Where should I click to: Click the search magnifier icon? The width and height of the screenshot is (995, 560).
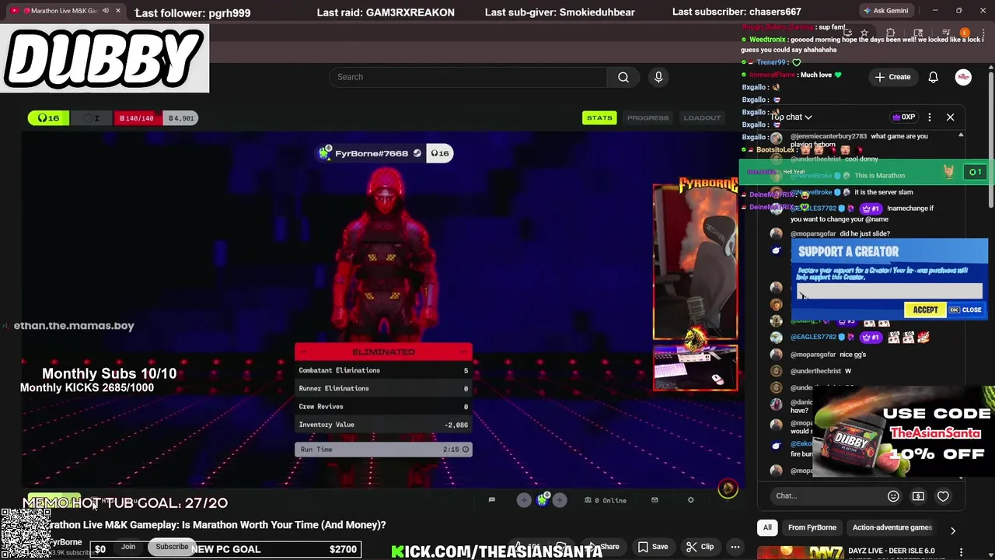coord(623,77)
